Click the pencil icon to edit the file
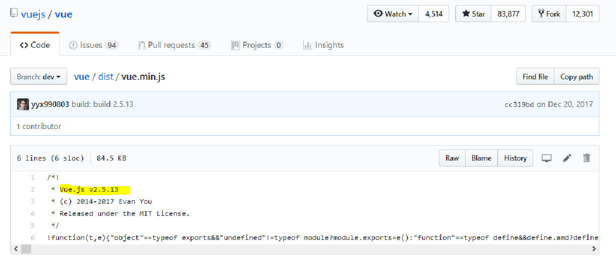 pos(567,158)
